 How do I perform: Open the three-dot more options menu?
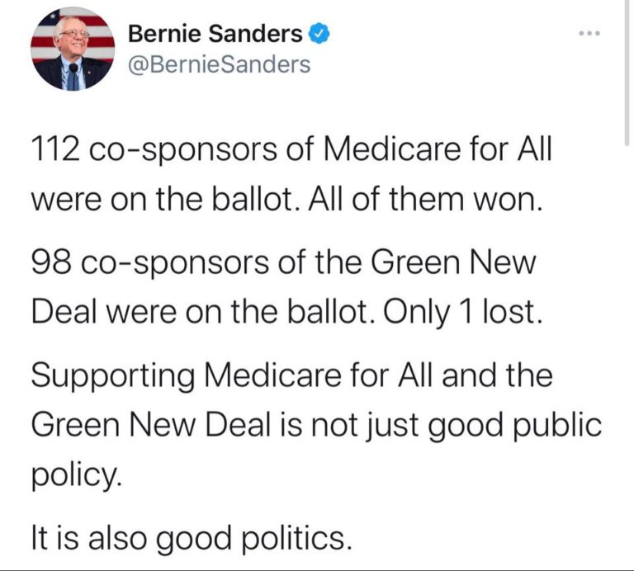click(x=590, y=33)
